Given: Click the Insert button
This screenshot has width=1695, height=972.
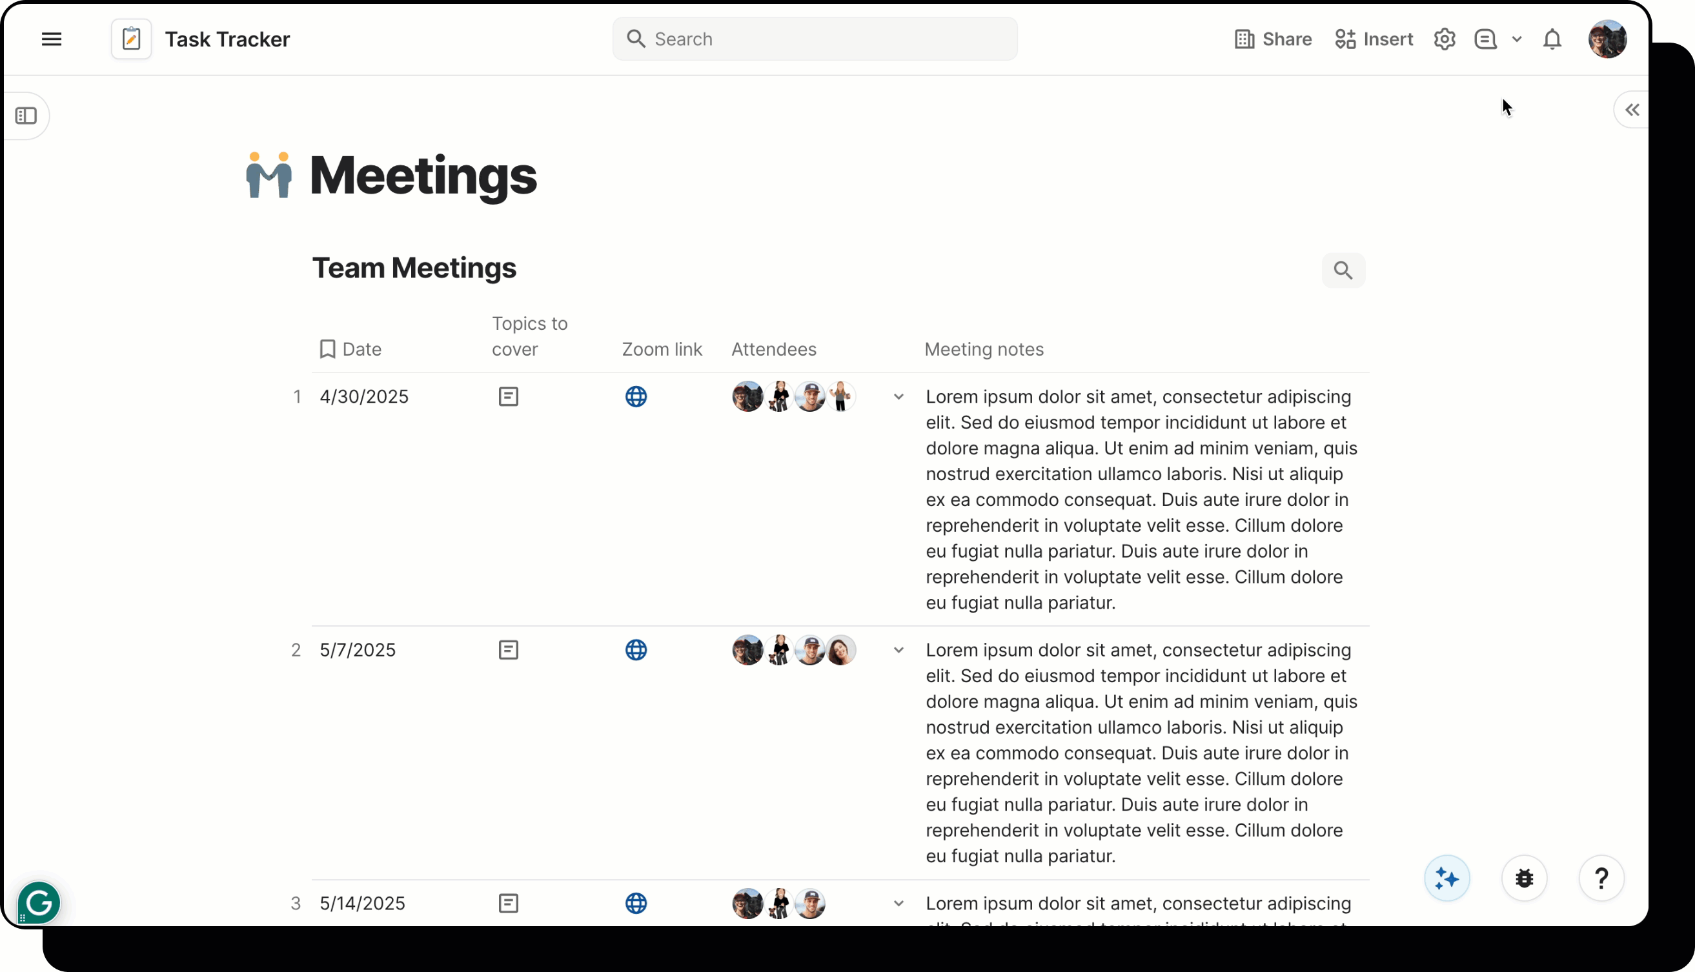Looking at the screenshot, I should click(x=1374, y=39).
